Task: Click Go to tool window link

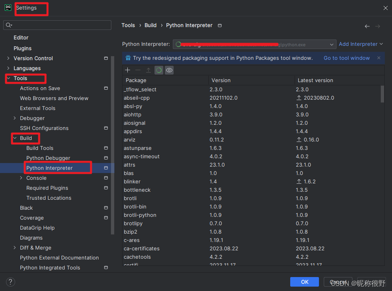Action: tap(346, 58)
